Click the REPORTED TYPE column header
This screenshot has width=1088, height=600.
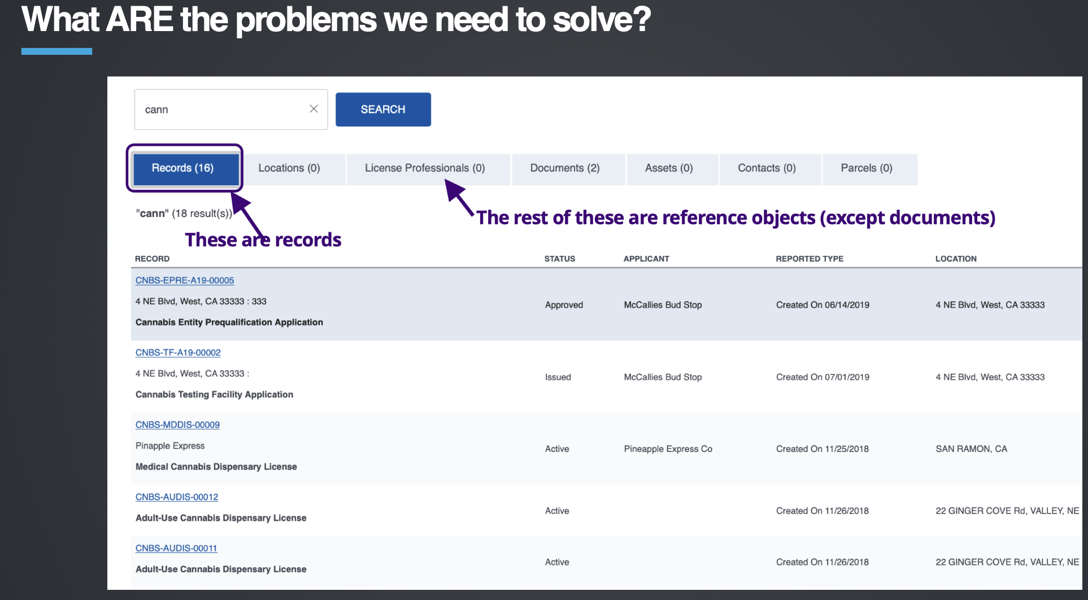810,259
